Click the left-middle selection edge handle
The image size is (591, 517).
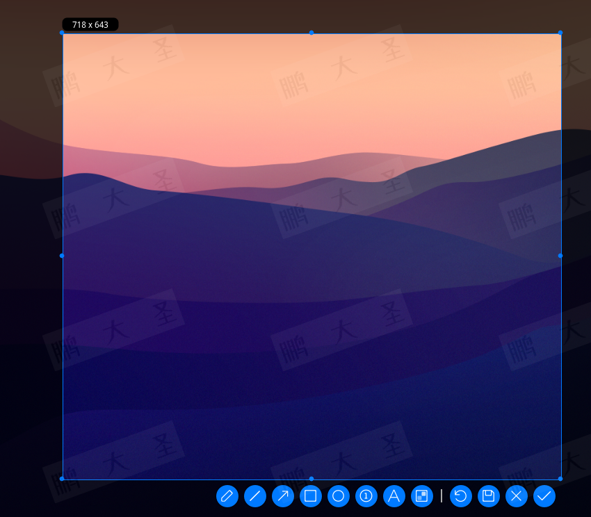click(x=62, y=256)
